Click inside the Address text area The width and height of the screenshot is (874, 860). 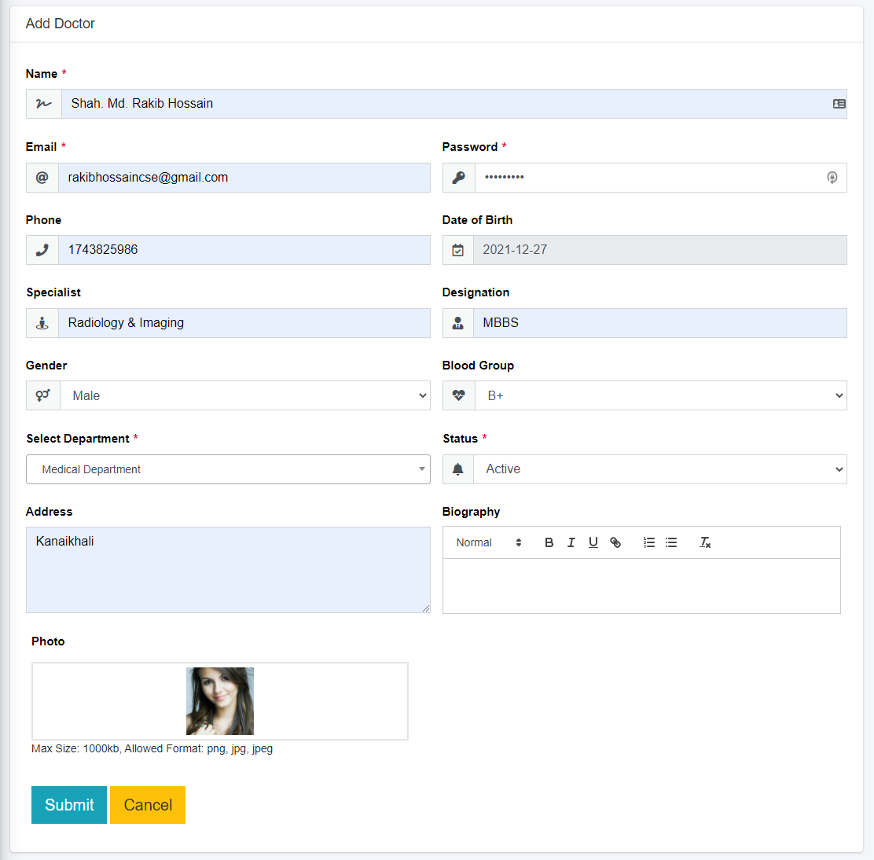tap(228, 570)
